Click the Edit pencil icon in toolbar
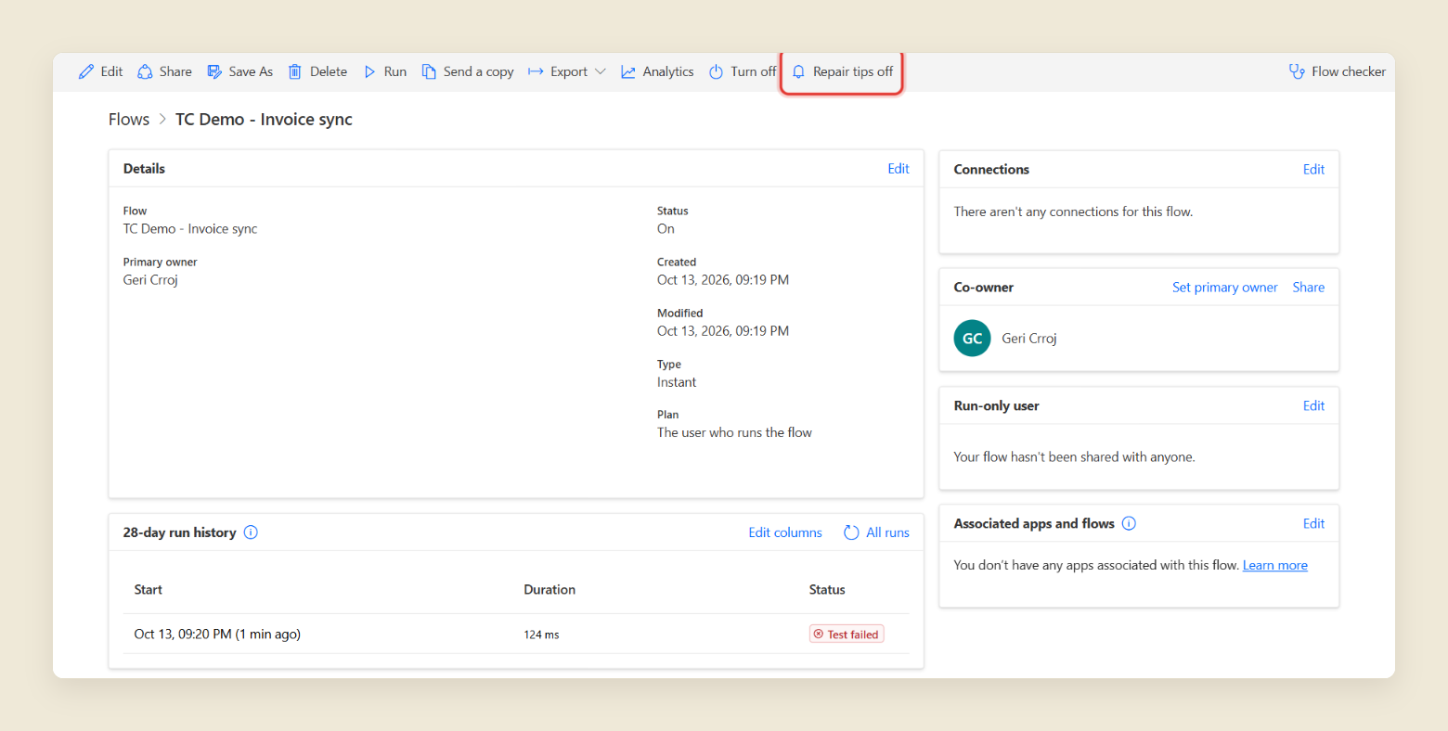The image size is (1448, 731). click(x=86, y=71)
